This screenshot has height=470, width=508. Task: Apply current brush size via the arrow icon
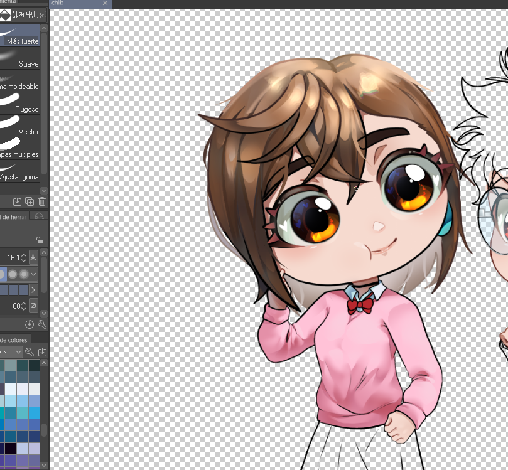click(x=33, y=257)
